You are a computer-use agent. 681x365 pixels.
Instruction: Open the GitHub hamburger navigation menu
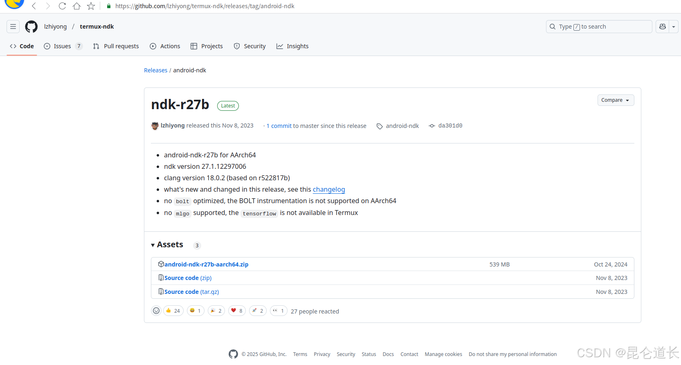[x=13, y=27]
